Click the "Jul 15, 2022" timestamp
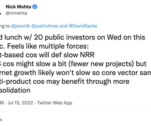Viewport: 151px width, 126px height. pos(20,103)
